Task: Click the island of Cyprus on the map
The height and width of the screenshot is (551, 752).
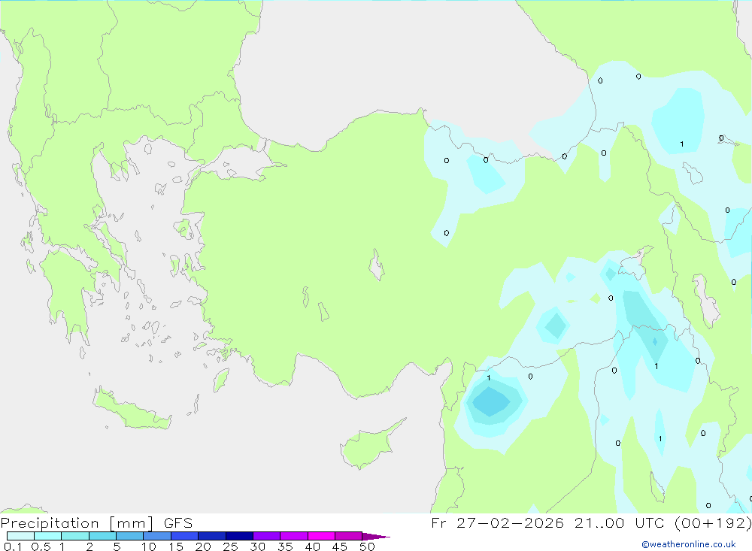Action: tap(367, 447)
